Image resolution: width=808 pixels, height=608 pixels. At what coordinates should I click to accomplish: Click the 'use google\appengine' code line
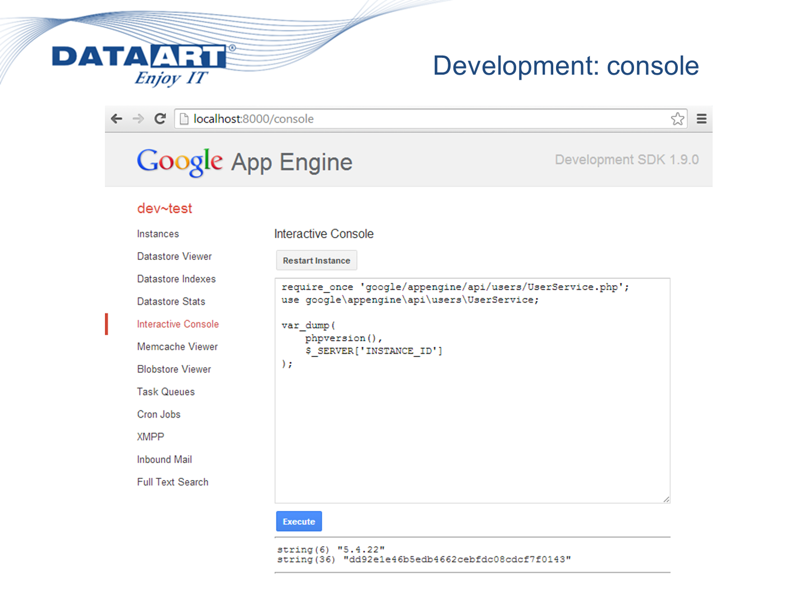(x=410, y=300)
